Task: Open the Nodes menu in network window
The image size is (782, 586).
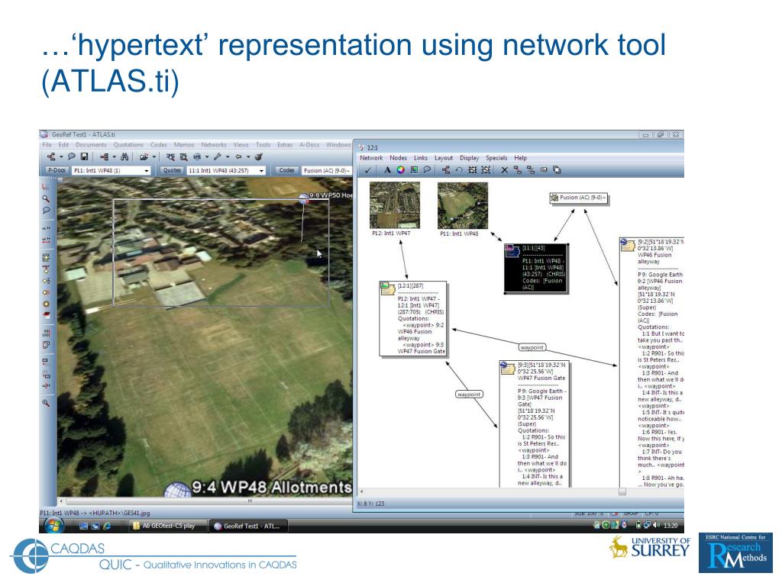Action: [x=398, y=157]
